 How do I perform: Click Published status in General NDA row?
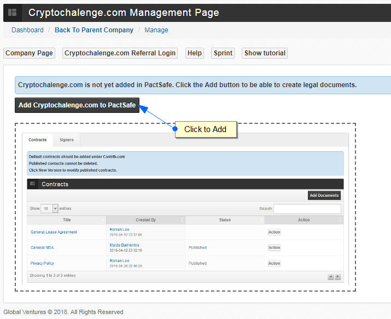(197, 248)
